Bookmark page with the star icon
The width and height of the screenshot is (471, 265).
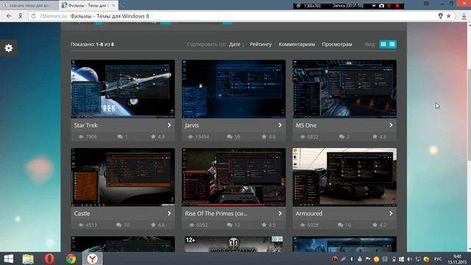[448, 16]
